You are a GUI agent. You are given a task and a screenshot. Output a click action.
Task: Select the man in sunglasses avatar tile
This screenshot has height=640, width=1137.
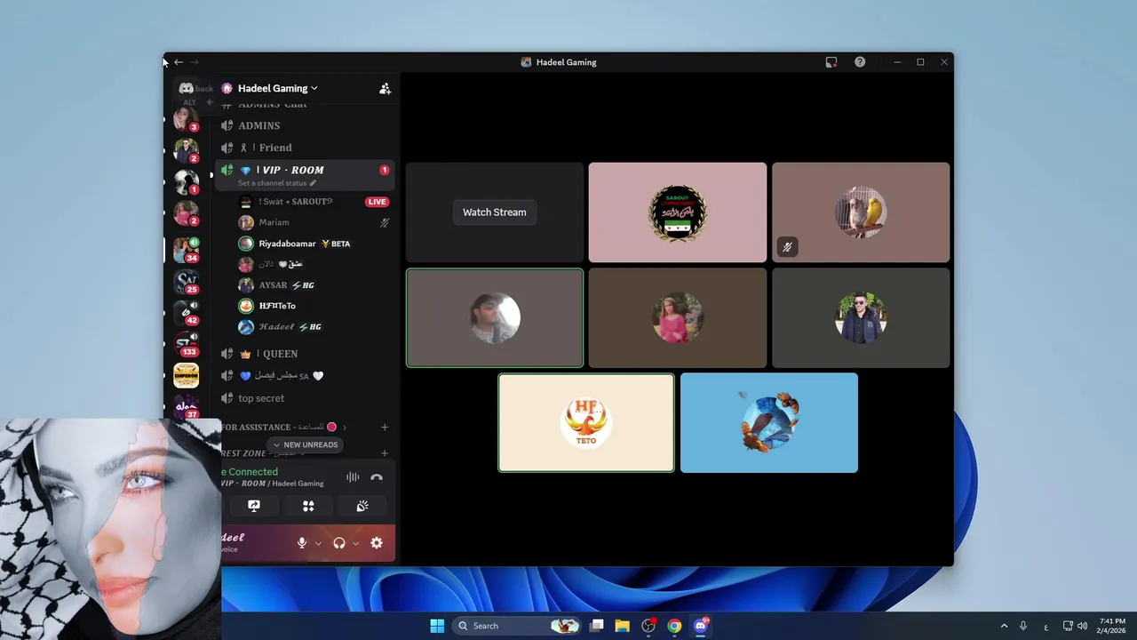pyautogui.click(x=861, y=317)
